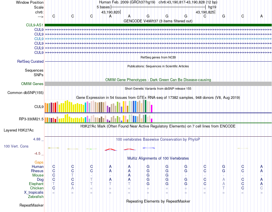Click the -4.5 lower conservation value

pos(37,154)
